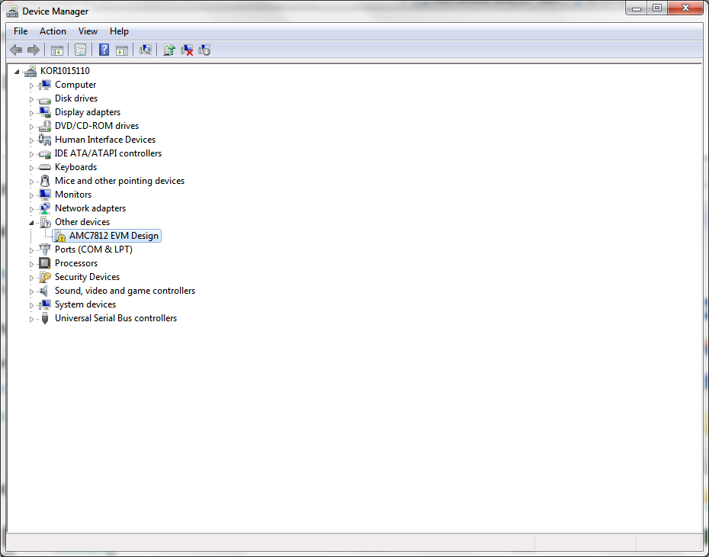Viewport: 709px width, 557px height.
Task: Select the IDE ATA/ATAPI controllers label
Action: coord(108,153)
